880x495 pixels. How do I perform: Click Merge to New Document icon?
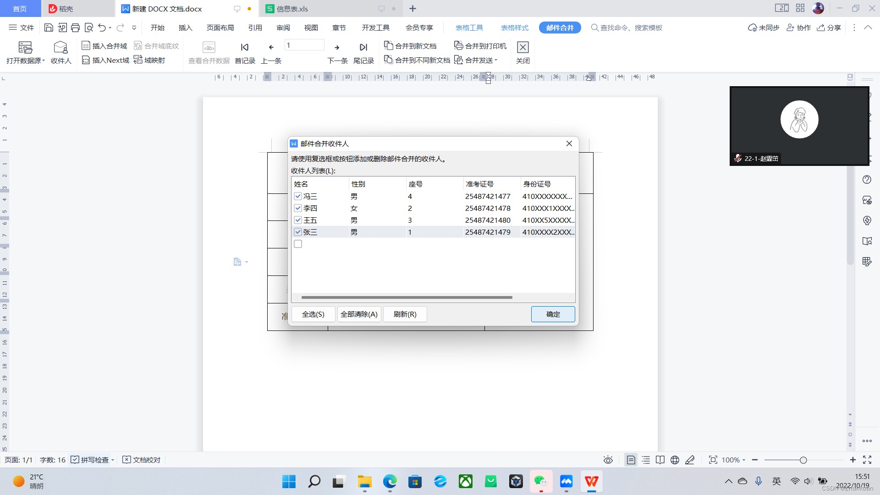point(388,45)
